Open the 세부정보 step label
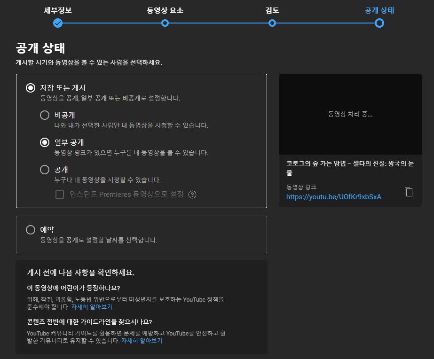Screen dimensions: 434x359 click(x=58, y=10)
